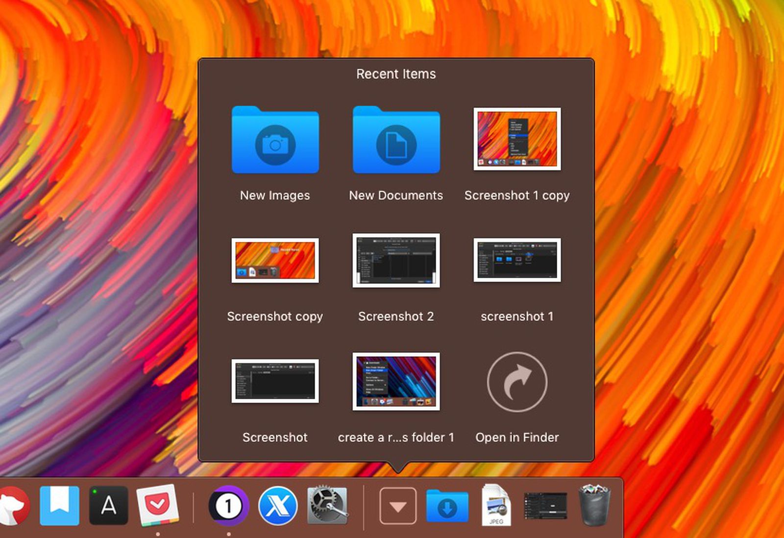Open the dark 'A' app in the Dock
Screen dimensions: 784x538
pos(109,506)
